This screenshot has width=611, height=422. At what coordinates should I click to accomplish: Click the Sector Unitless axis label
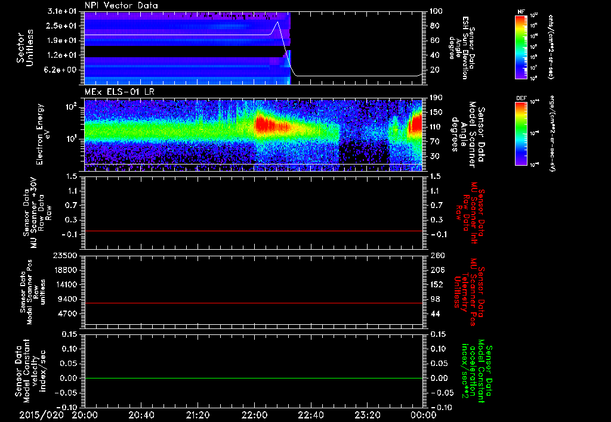pyautogui.click(x=25, y=48)
